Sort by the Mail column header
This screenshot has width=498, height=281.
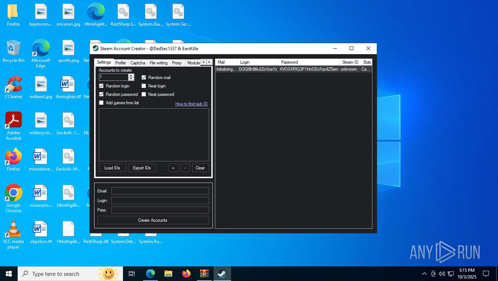coord(226,62)
